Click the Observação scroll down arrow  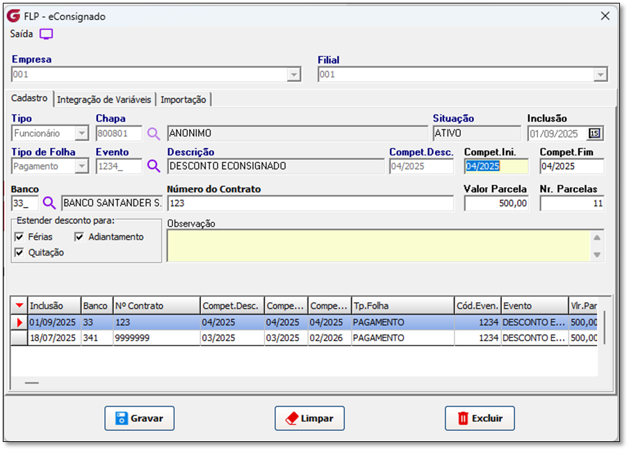[597, 254]
